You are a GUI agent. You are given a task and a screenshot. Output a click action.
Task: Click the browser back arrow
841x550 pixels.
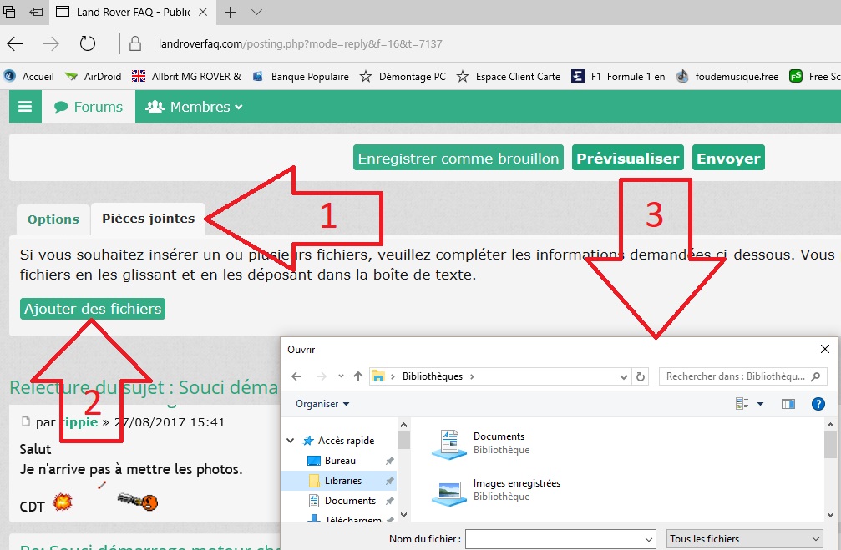[15, 43]
